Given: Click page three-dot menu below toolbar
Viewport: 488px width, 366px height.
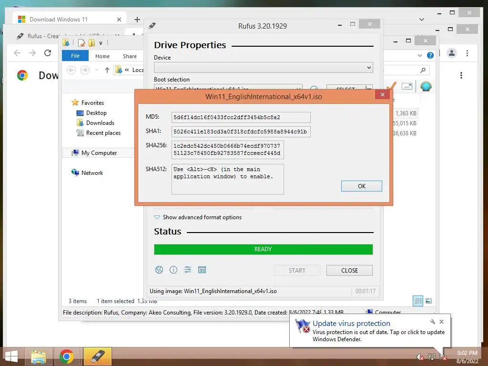Looking at the screenshot, I should [x=461, y=75].
